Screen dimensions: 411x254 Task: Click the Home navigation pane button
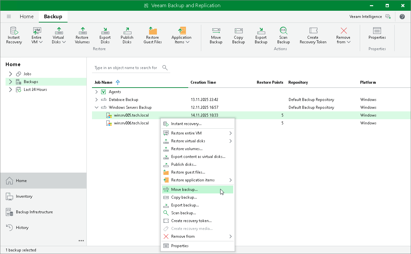coord(43,181)
